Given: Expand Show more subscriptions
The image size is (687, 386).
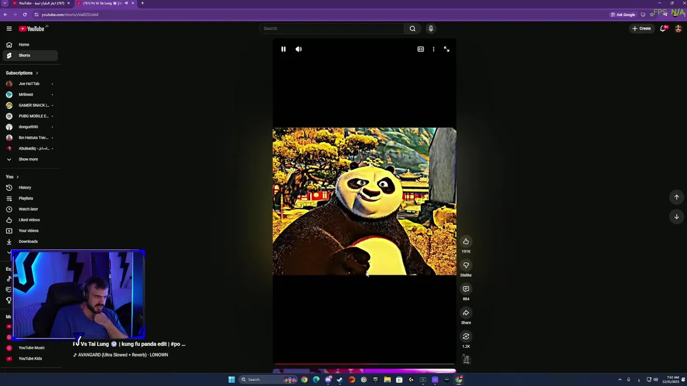Looking at the screenshot, I should click(31, 159).
